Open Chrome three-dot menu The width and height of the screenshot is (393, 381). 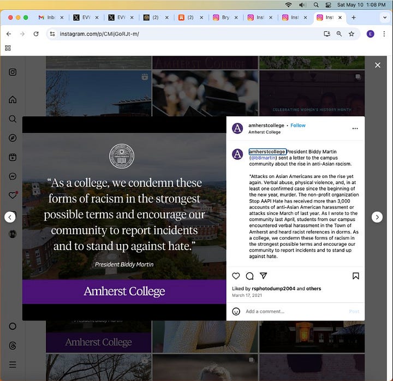384,34
